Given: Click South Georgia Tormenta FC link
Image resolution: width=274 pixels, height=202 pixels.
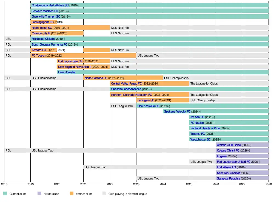Looking at the screenshot, I should pos(49,44).
